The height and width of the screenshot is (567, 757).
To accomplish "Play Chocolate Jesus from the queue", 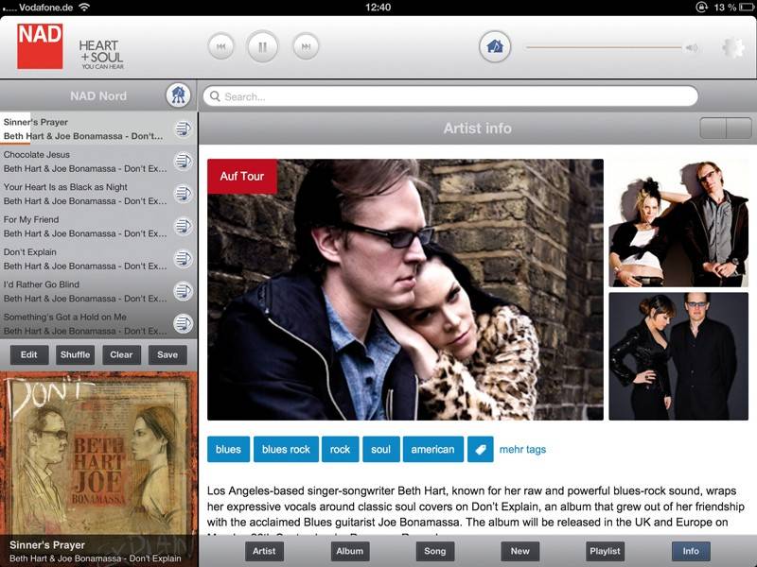I will click(98, 161).
